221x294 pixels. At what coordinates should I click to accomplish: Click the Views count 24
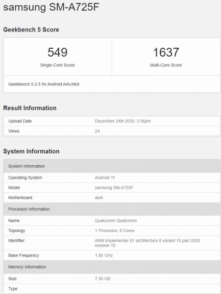97,131
